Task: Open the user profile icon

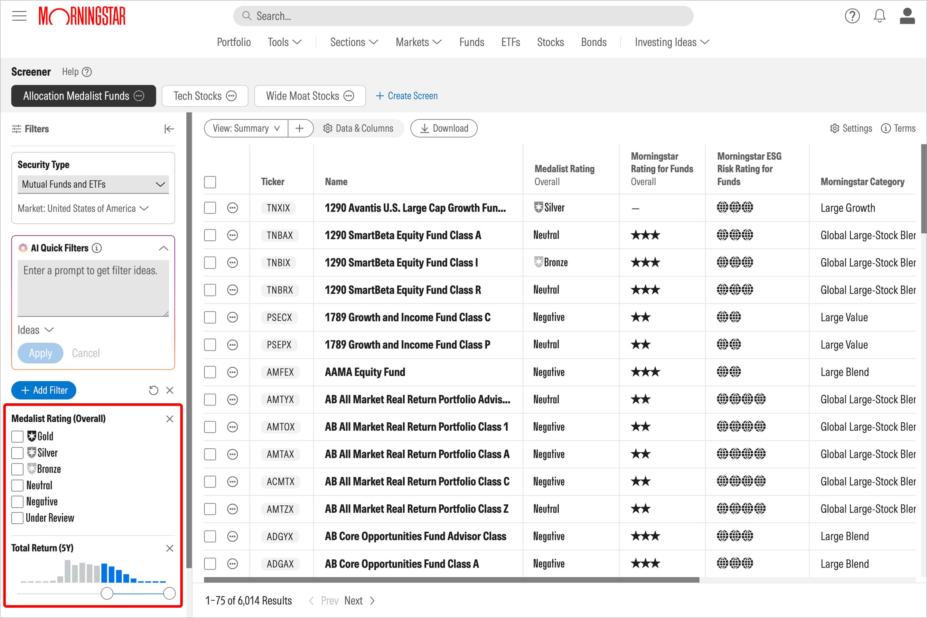Action: [x=907, y=16]
